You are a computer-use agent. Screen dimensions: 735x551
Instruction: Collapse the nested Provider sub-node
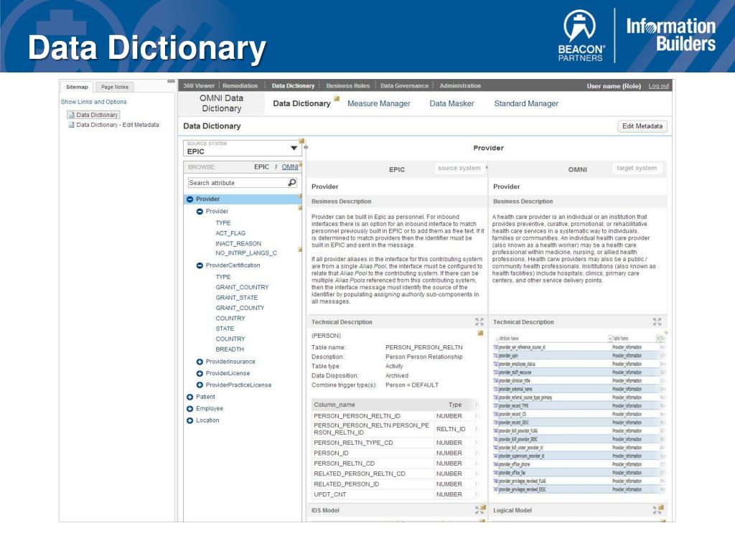[x=200, y=212]
